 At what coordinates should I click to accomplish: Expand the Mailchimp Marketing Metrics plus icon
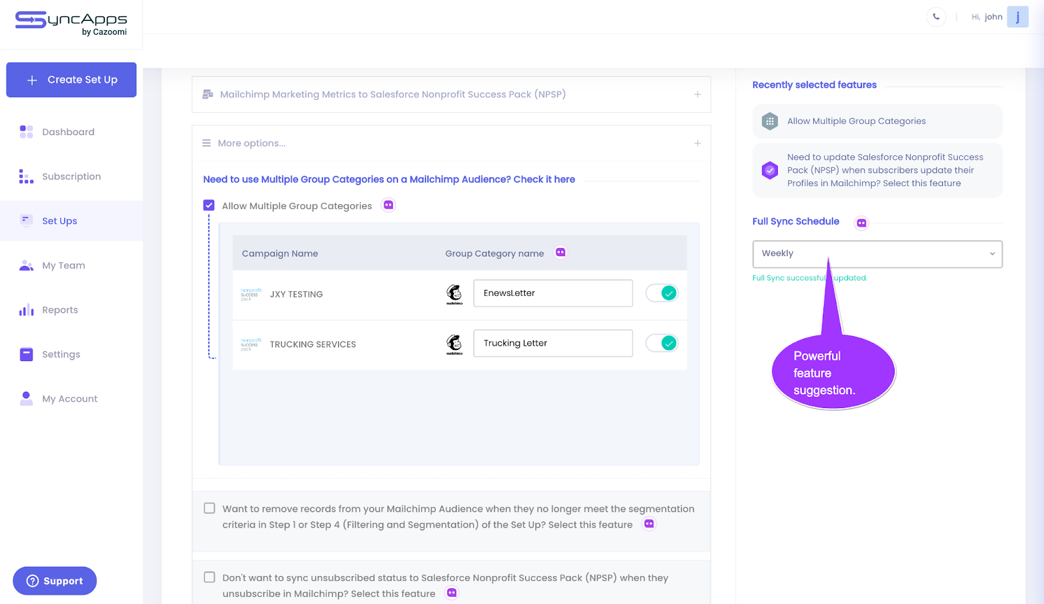(698, 94)
